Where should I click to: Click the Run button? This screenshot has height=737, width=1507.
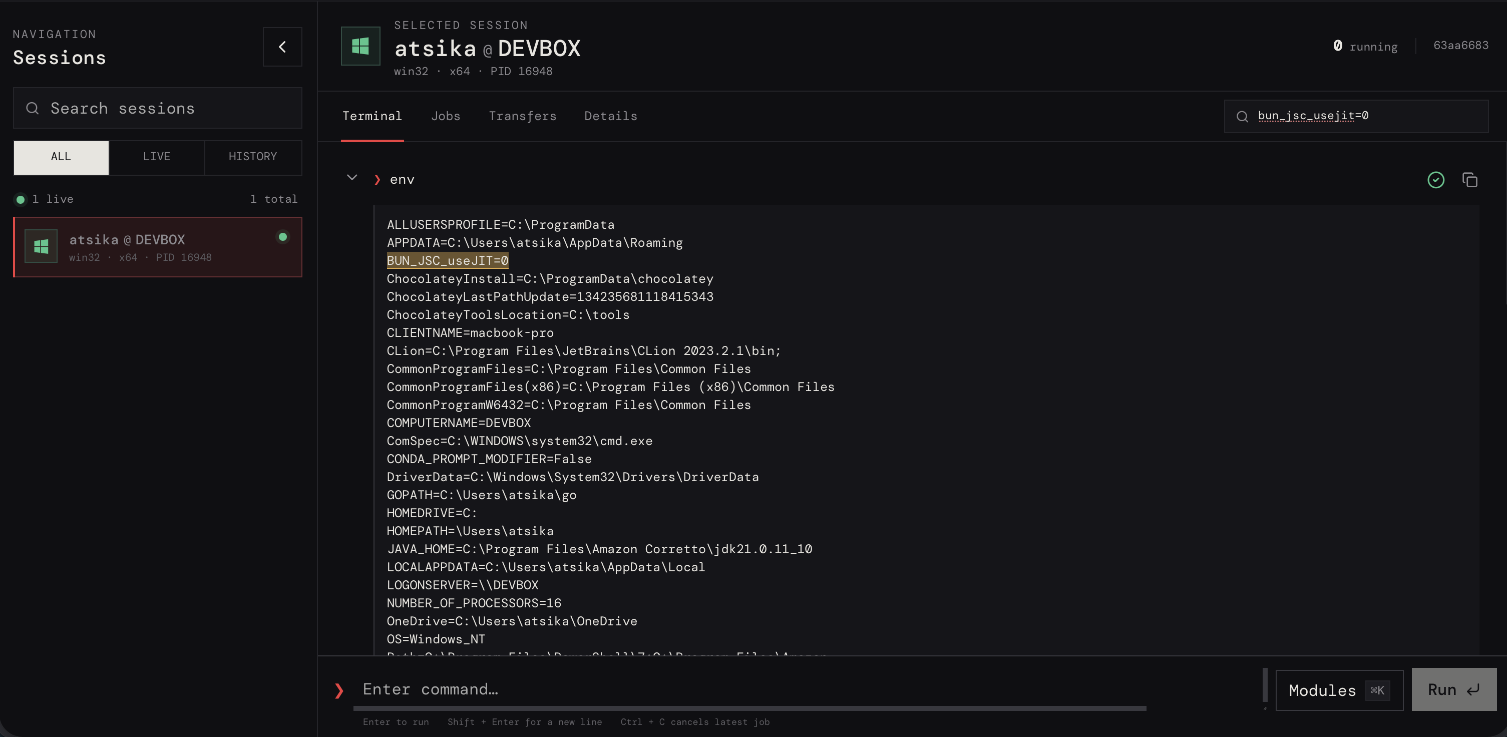(x=1454, y=689)
